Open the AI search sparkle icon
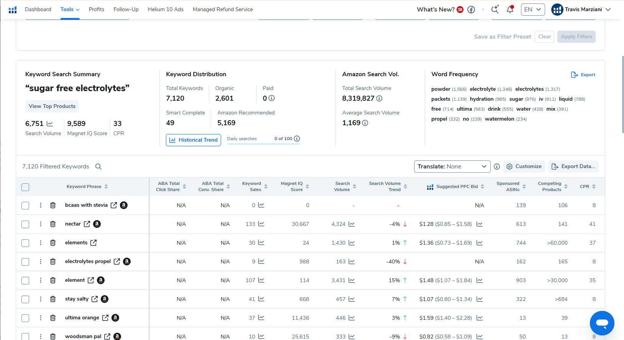 [x=495, y=9]
